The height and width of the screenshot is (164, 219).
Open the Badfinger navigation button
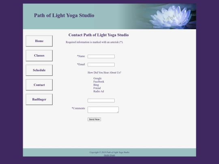[x=39, y=100]
